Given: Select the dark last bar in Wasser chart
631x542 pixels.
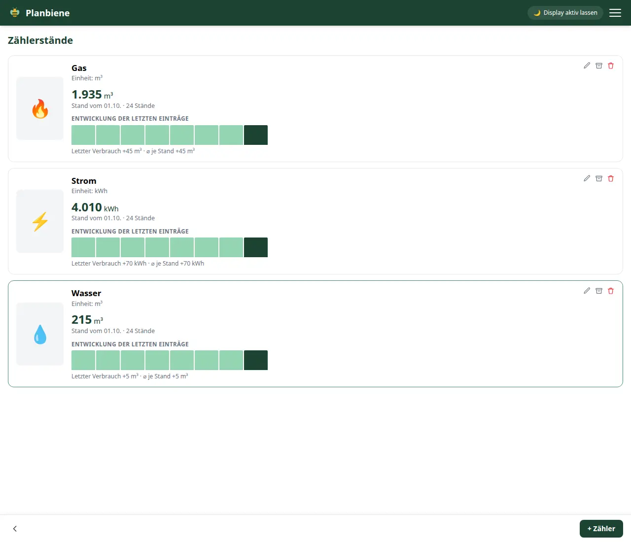Looking at the screenshot, I should 256,360.
